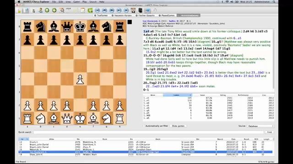Click the small chess pieces toolbar icon

pos(33,11)
